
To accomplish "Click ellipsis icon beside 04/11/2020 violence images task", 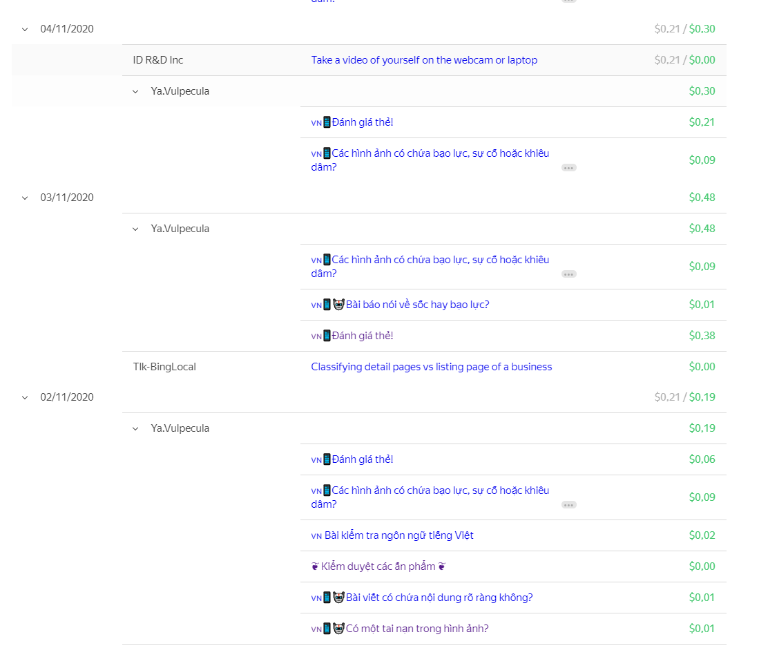I will (568, 168).
